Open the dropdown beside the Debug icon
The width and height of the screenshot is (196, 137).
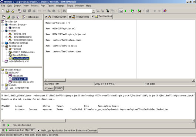click(x=136, y=11)
